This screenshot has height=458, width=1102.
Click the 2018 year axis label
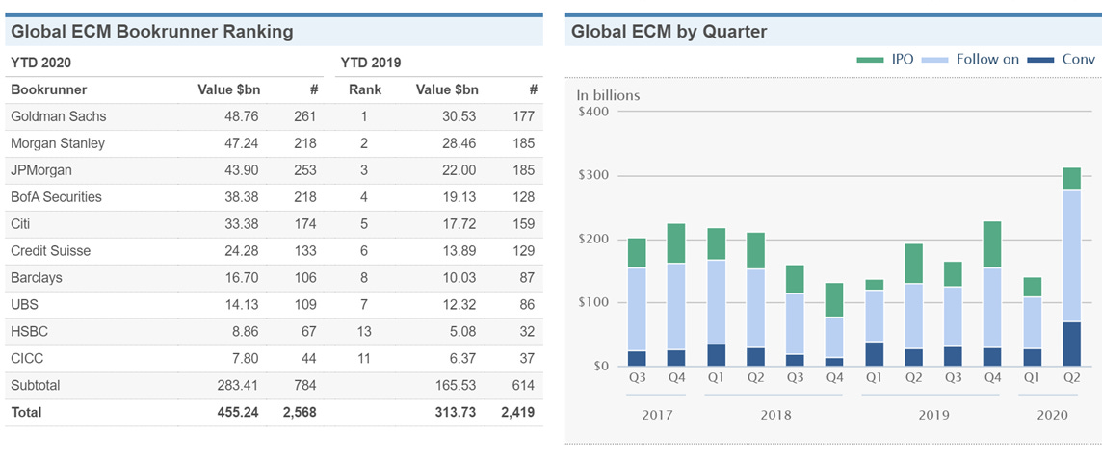[x=775, y=415]
